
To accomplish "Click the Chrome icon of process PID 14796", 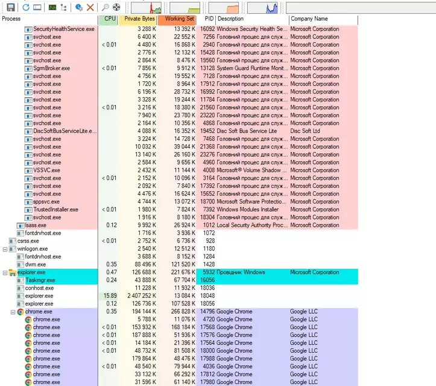I will (x=21, y=312).
